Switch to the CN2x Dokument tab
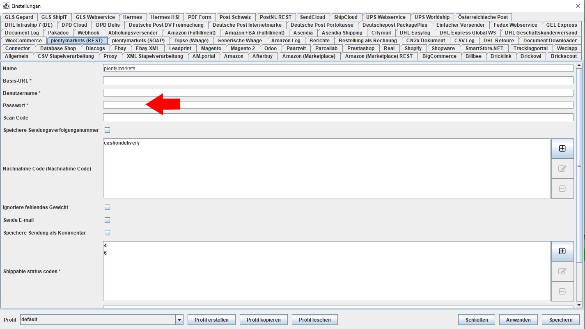Screen dimensions: 585x329 pyautogui.click(x=426, y=41)
